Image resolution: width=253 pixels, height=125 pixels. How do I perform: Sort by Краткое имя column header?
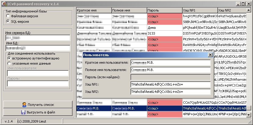click(x=94, y=10)
